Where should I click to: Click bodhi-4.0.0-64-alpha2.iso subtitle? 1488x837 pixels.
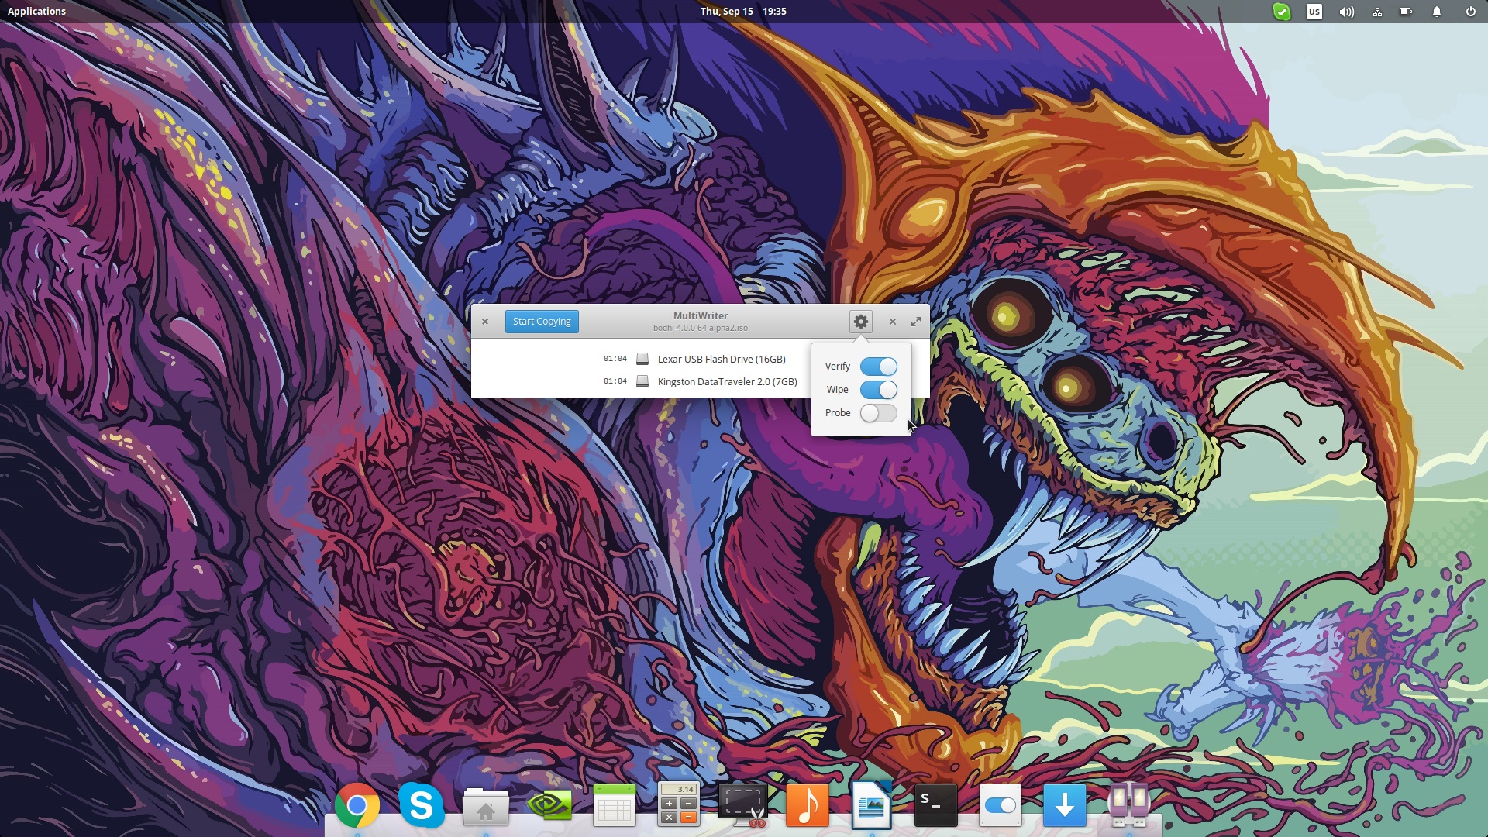pyautogui.click(x=700, y=329)
